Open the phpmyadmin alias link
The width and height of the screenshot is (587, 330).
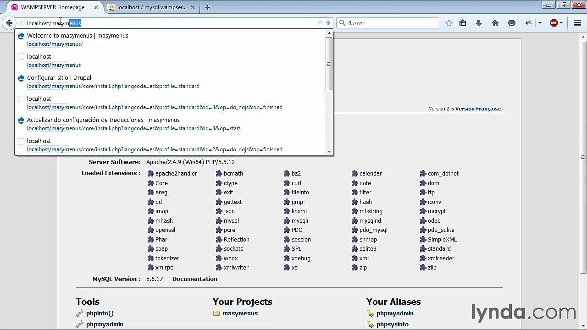[395, 313]
